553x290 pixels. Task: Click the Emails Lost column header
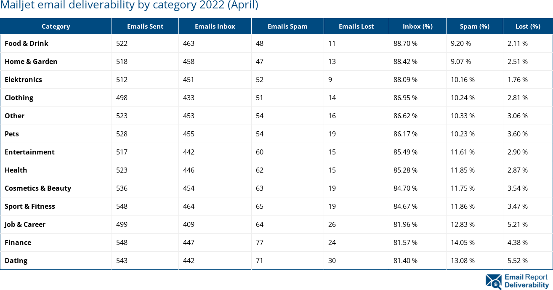(x=356, y=26)
